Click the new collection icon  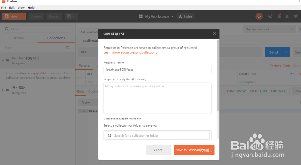(68, 48)
